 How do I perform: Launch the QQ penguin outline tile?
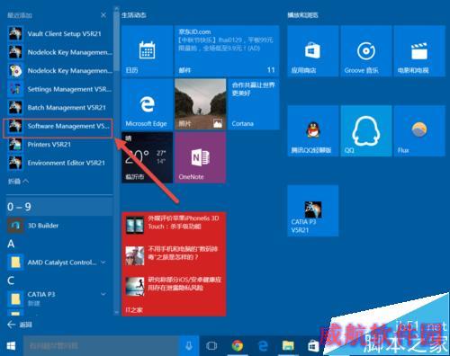point(366,130)
